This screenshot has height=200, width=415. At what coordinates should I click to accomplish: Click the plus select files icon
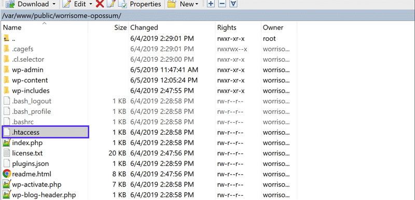point(211,4)
